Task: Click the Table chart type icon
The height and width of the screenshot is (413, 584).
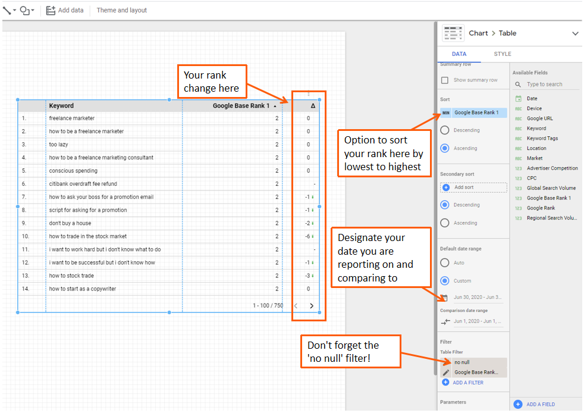Action: pyautogui.click(x=453, y=33)
